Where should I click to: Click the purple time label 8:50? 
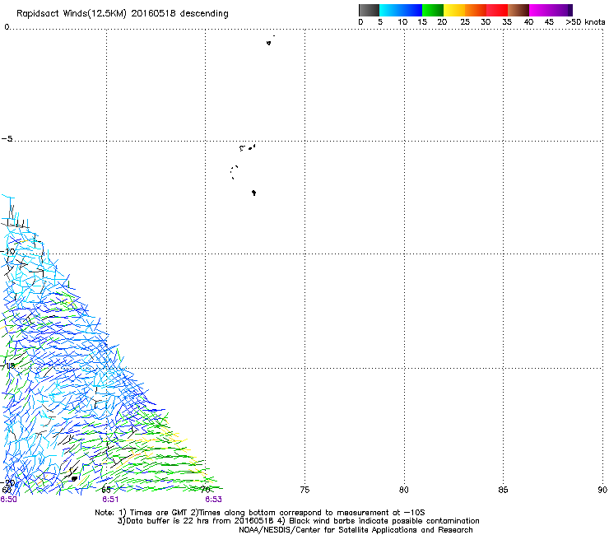pos(8,500)
